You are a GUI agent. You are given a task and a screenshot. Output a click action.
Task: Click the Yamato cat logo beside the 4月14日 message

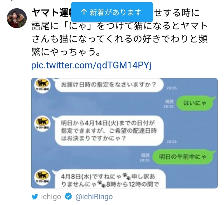click(x=42, y=124)
